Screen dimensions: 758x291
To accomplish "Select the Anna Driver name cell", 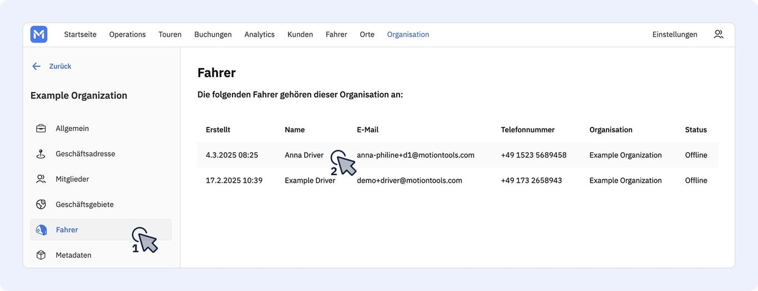I will point(304,155).
